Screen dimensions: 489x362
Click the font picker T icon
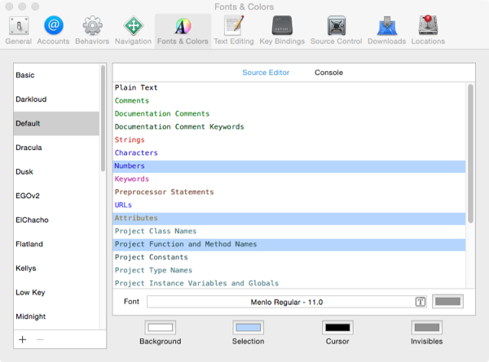[x=421, y=302]
